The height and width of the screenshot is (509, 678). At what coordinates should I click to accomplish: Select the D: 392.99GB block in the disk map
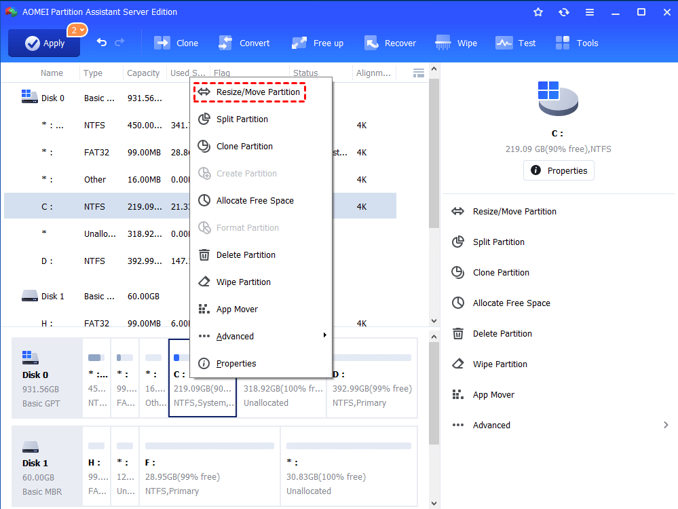(x=372, y=379)
